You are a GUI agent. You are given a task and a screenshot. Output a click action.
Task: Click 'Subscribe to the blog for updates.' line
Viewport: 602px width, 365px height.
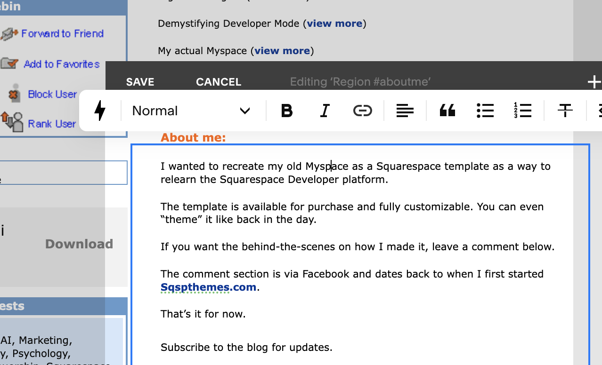[246, 348]
